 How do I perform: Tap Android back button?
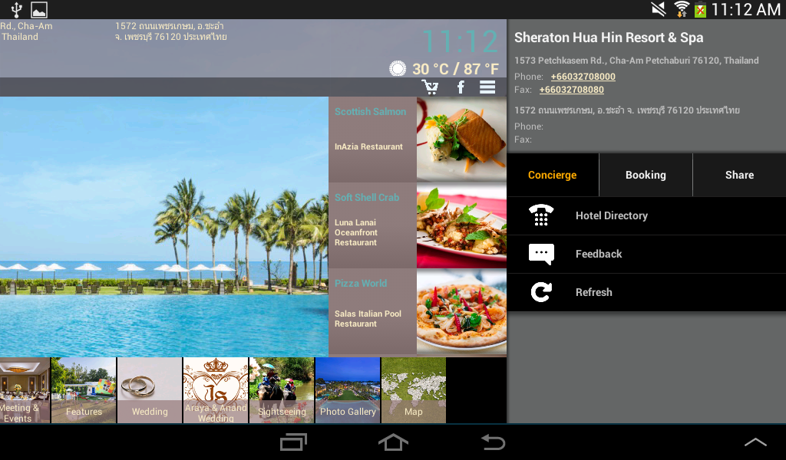click(493, 442)
